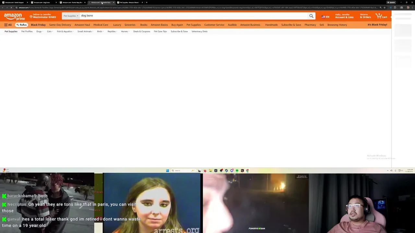Open the Pet Supplies search category dropdown

pyautogui.click(x=71, y=16)
